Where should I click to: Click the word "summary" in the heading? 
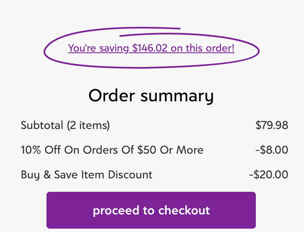point(177,96)
